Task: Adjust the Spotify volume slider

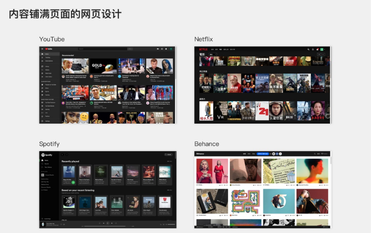Action: (x=171, y=224)
